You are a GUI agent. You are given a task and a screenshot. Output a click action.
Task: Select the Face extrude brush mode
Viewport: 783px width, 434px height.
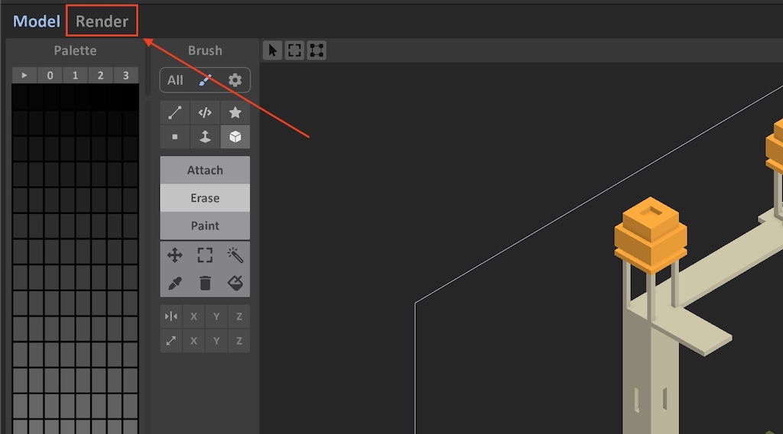[205, 137]
